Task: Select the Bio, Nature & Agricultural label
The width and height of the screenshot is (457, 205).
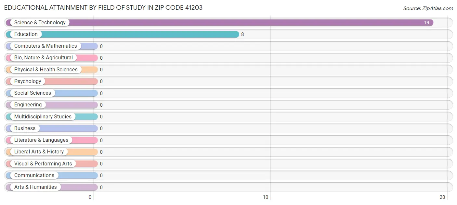Action: [44, 58]
